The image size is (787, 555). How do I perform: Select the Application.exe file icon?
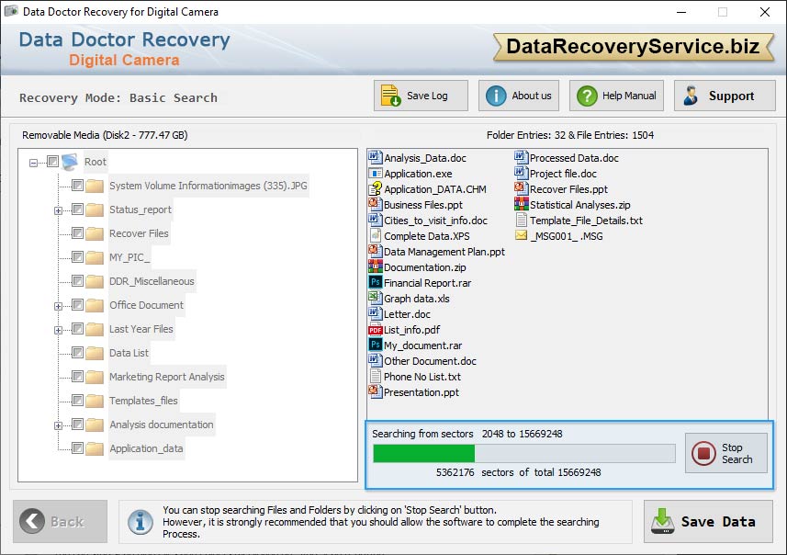[x=375, y=174]
